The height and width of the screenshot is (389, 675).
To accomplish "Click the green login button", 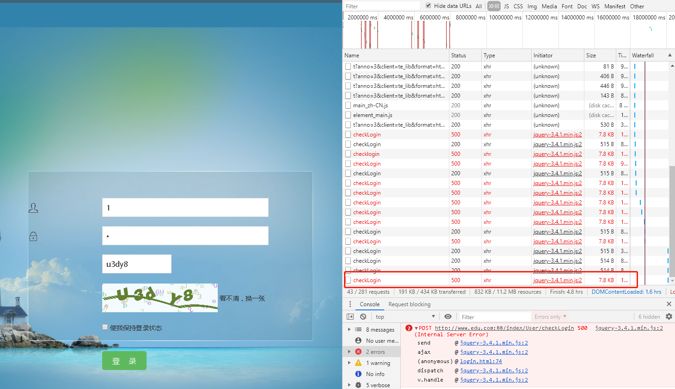I will [x=124, y=361].
